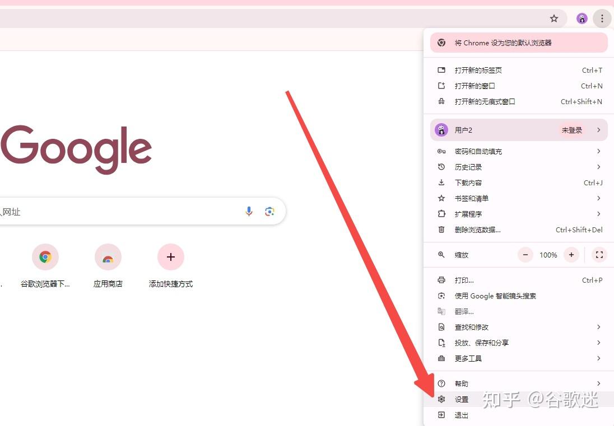Screen dimensions: 614x426
Task: Expand the 更多工具 submenu
Action: coord(468,358)
